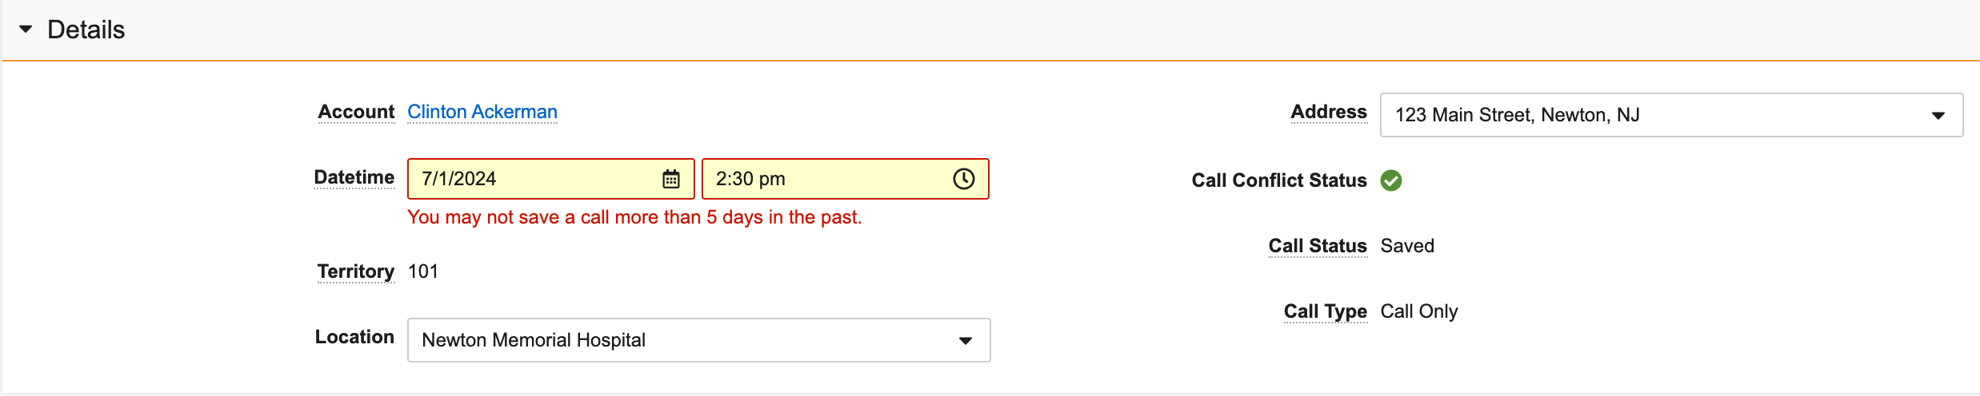Expand the Address dropdown
The width and height of the screenshot is (1980, 396).
coord(1938,116)
